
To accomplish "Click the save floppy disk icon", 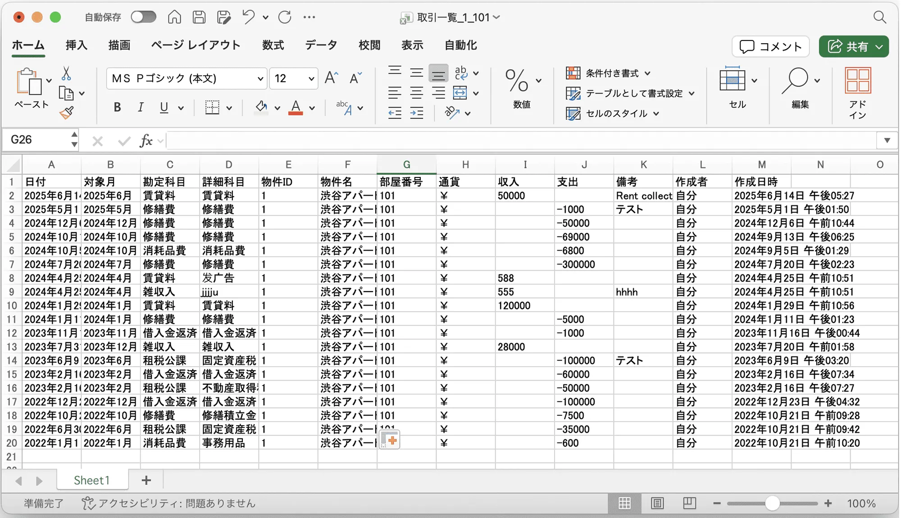I will click(x=199, y=17).
